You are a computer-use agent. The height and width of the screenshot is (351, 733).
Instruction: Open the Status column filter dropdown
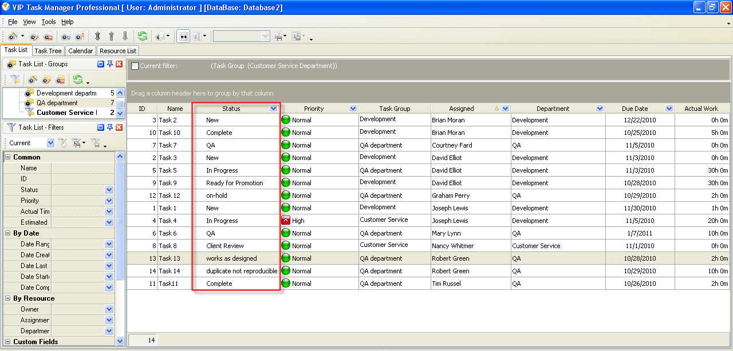pyautogui.click(x=273, y=109)
